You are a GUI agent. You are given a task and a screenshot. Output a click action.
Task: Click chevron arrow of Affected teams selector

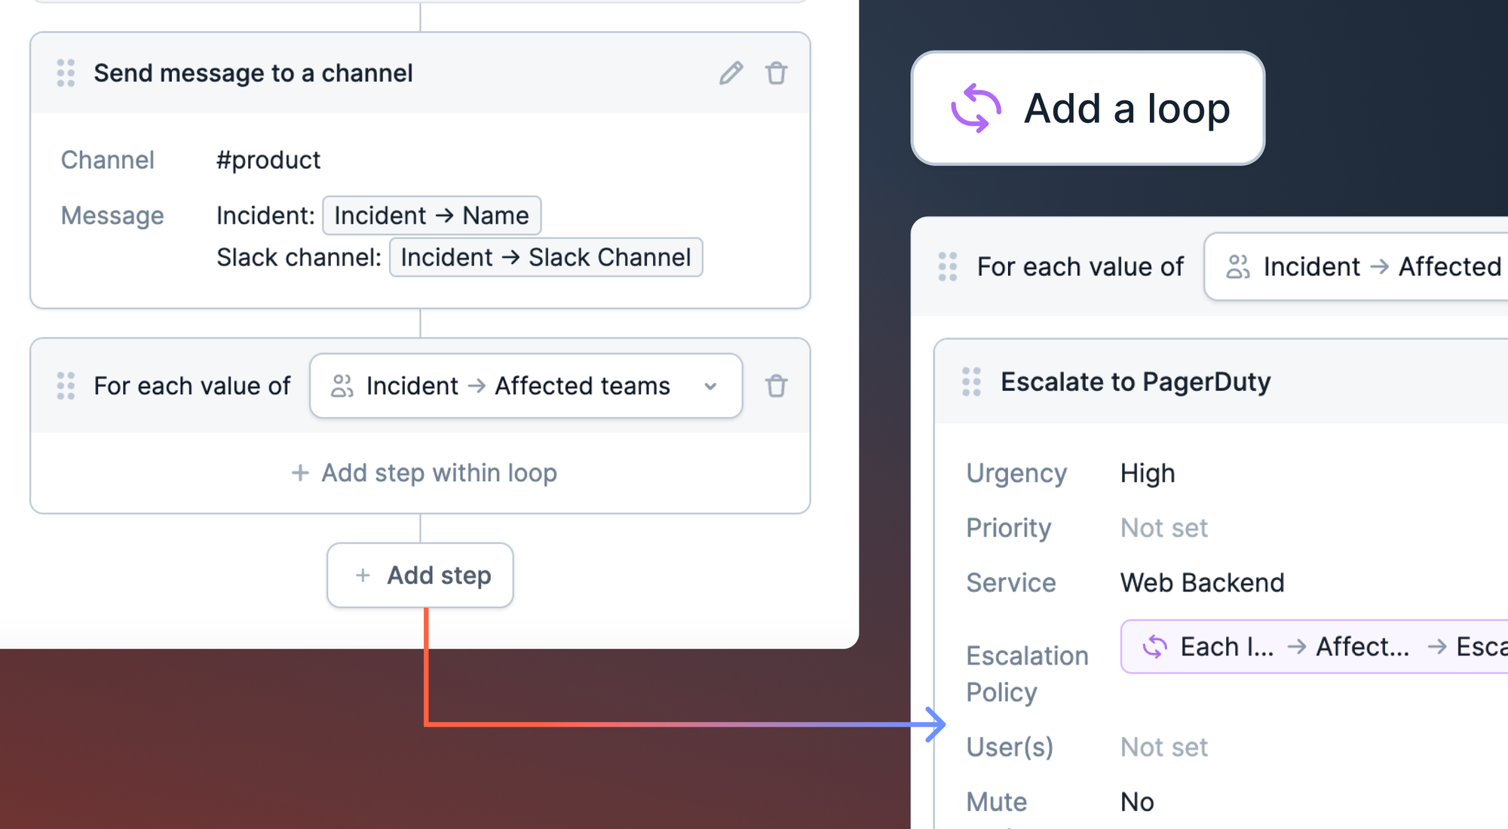[710, 386]
